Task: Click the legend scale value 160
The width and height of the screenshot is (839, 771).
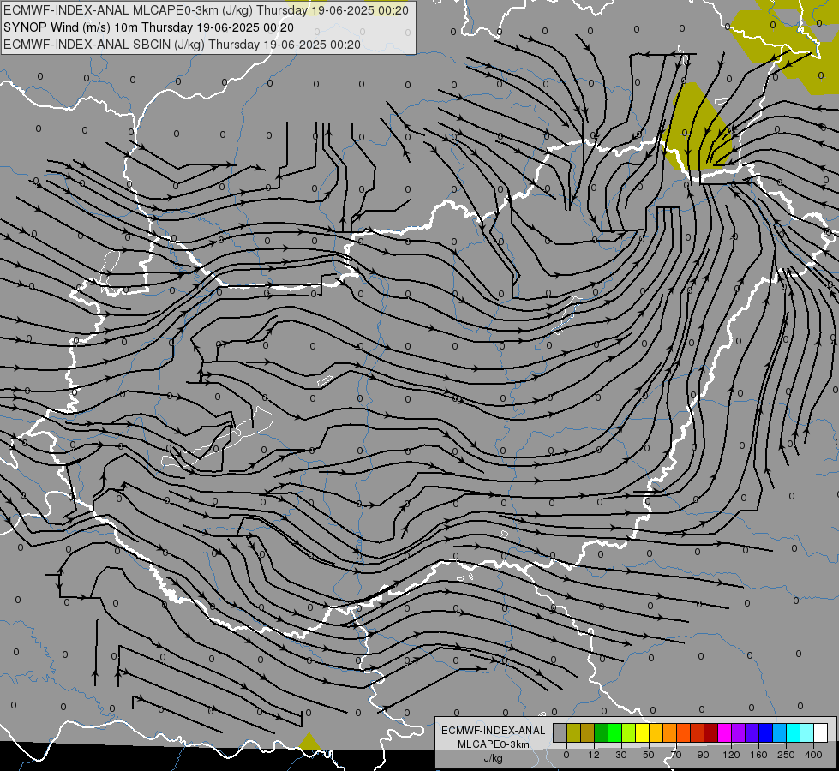Action: 758,755
